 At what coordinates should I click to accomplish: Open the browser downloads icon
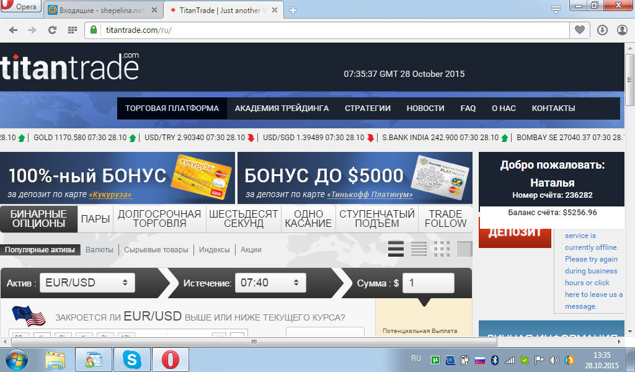(x=602, y=30)
